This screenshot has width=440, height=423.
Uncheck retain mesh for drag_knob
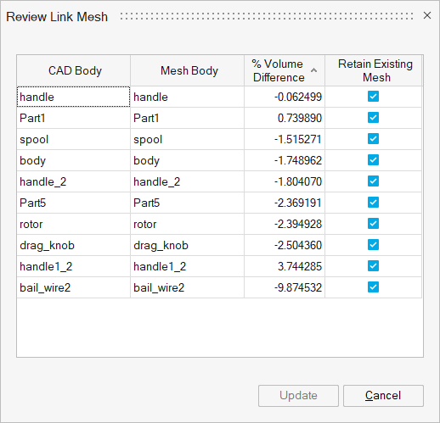tap(373, 245)
